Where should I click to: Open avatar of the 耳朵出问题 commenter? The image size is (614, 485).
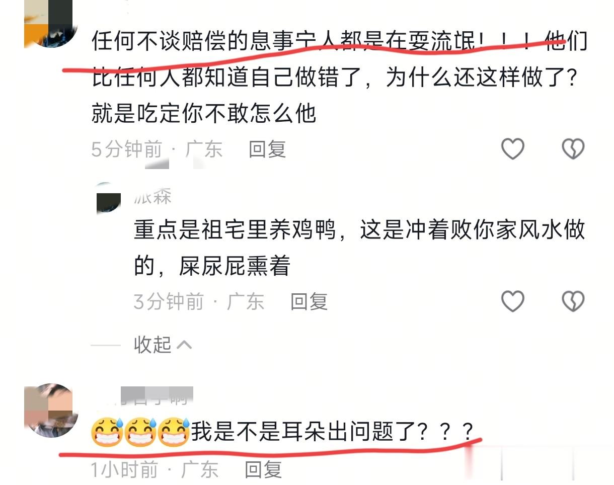[x=51, y=410]
